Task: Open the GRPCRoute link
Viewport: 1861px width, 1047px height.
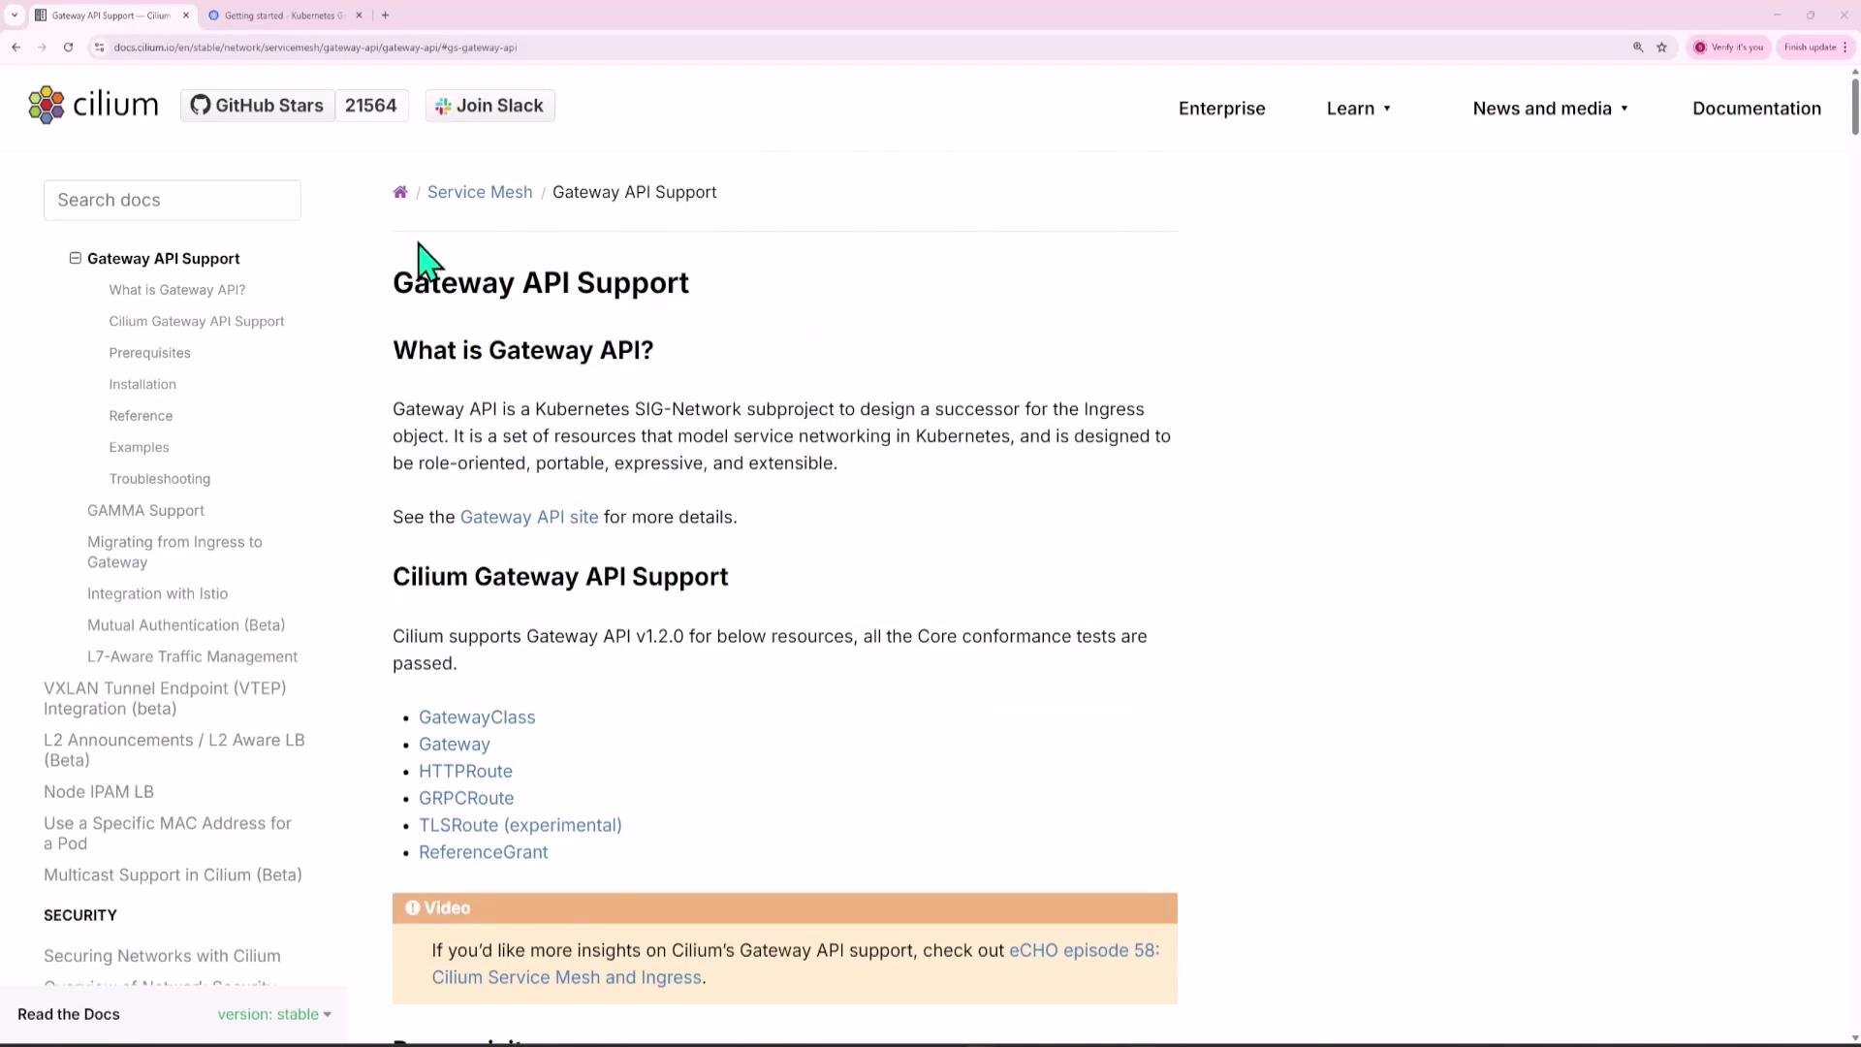Action: click(466, 798)
